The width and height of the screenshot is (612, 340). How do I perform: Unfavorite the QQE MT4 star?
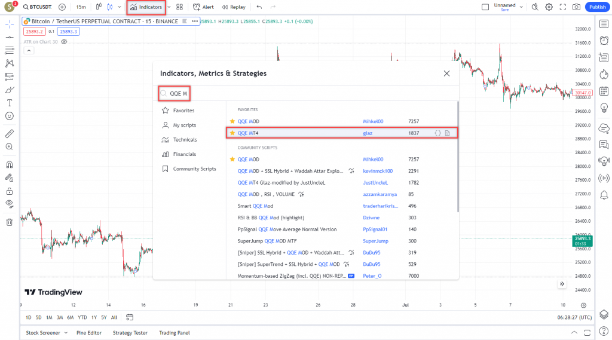[232, 133]
